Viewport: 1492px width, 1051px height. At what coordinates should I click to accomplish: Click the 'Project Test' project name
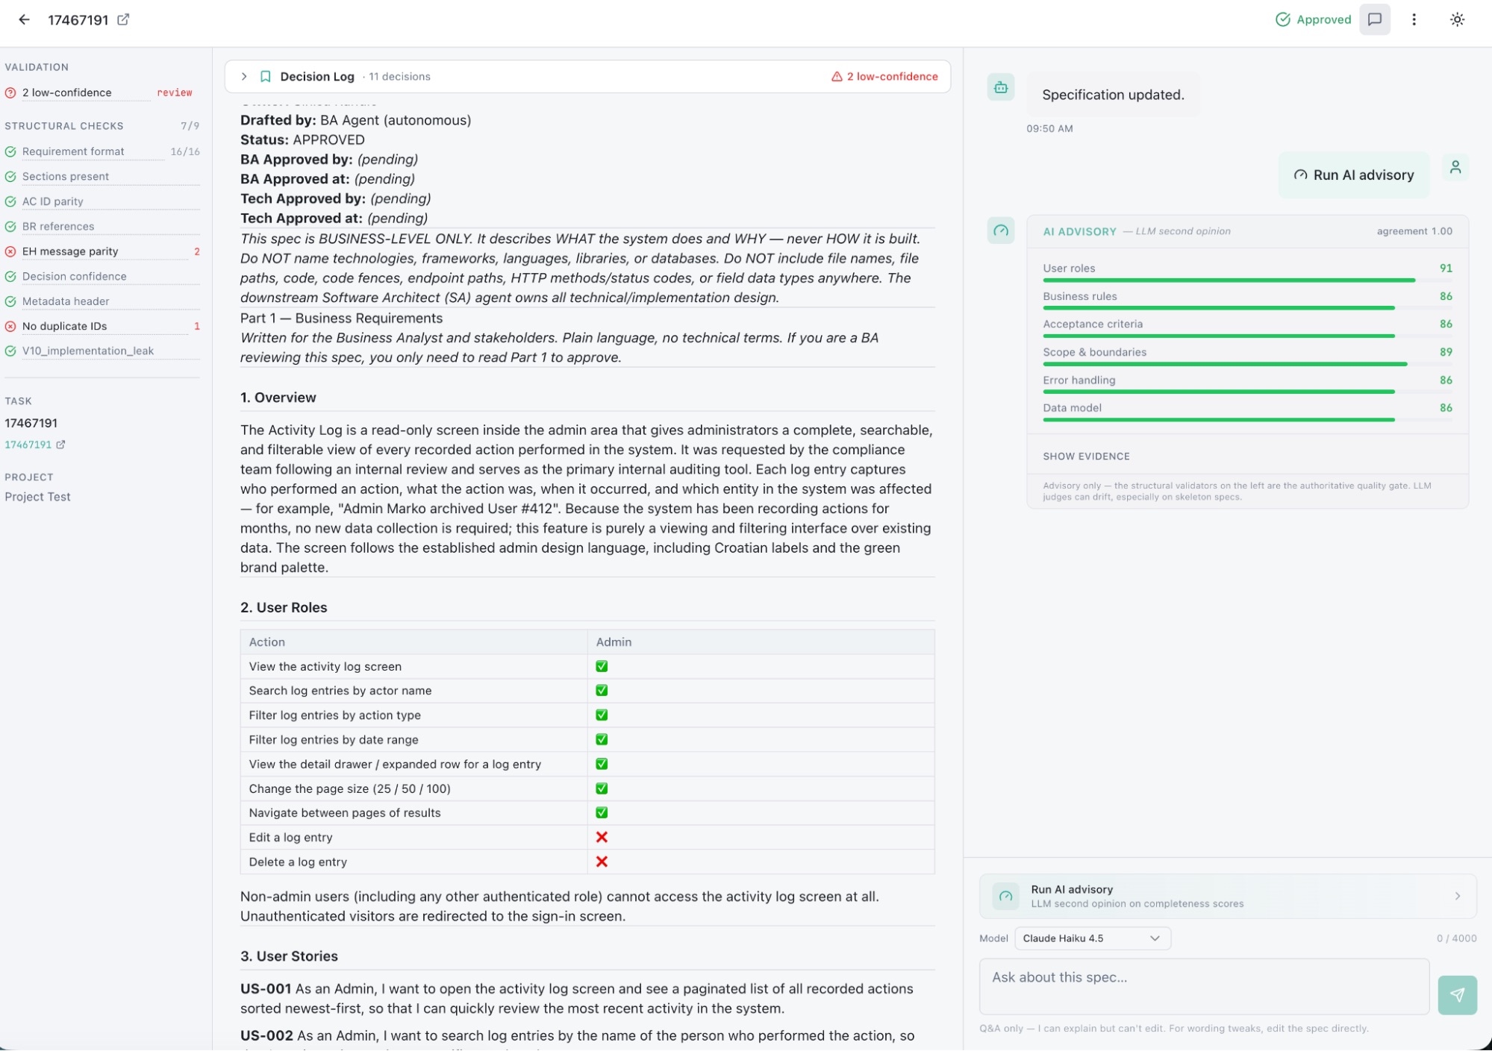(37, 498)
